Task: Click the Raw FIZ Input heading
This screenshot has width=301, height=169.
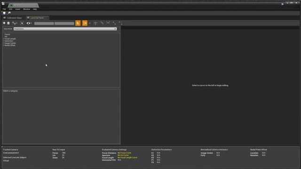Action: 58,150
